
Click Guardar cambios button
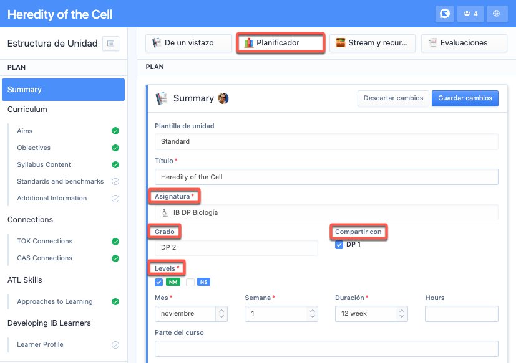tap(465, 98)
